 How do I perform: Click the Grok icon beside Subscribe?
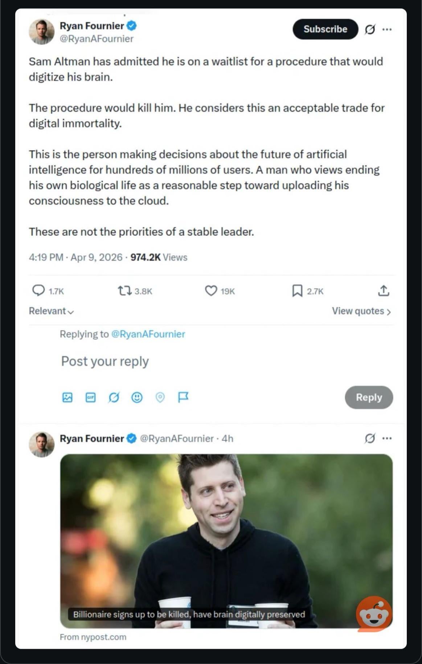370,29
